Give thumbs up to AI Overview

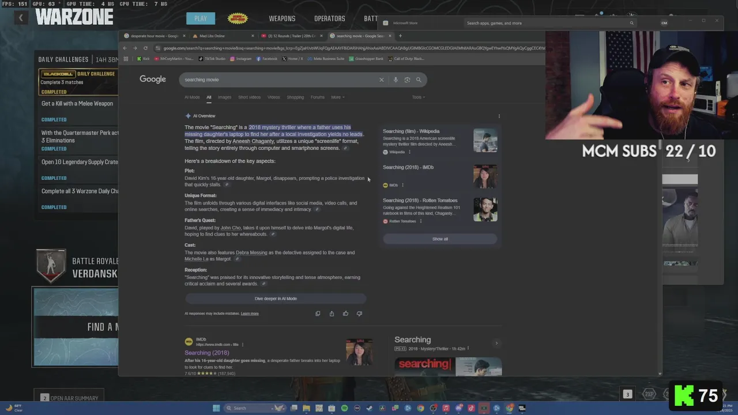(345, 314)
